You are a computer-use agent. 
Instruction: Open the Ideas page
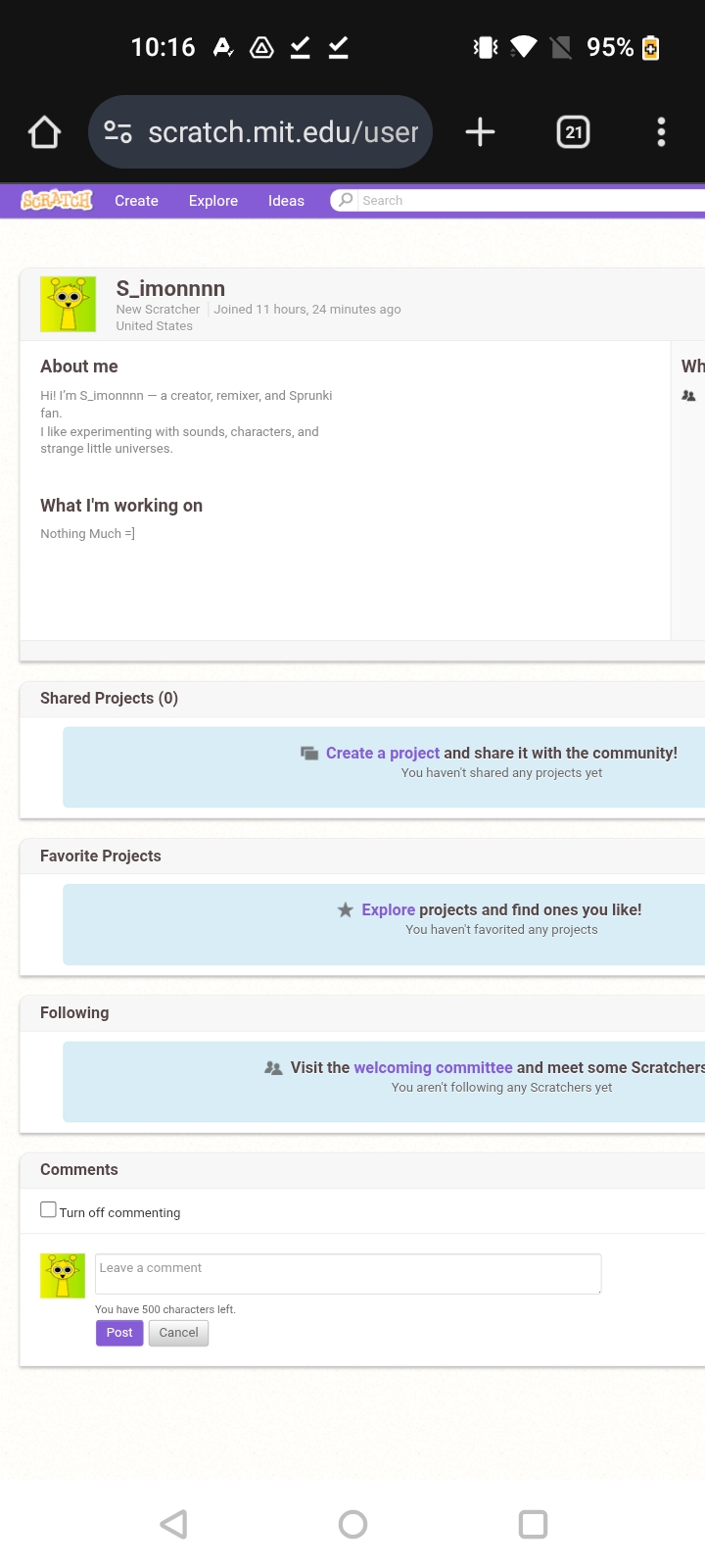coord(286,201)
